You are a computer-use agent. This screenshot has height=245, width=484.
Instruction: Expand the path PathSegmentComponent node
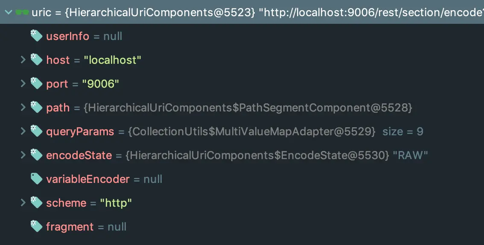(23, 107)
